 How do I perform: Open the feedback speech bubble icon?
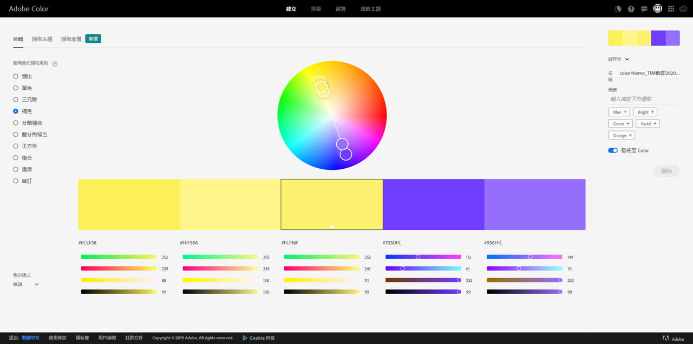644,9
